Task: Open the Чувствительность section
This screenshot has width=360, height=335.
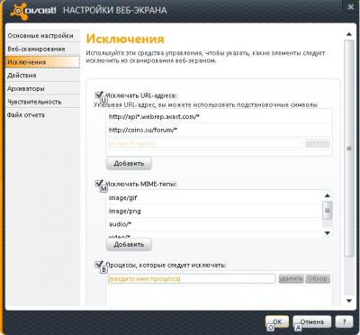Action: (42, 102)
